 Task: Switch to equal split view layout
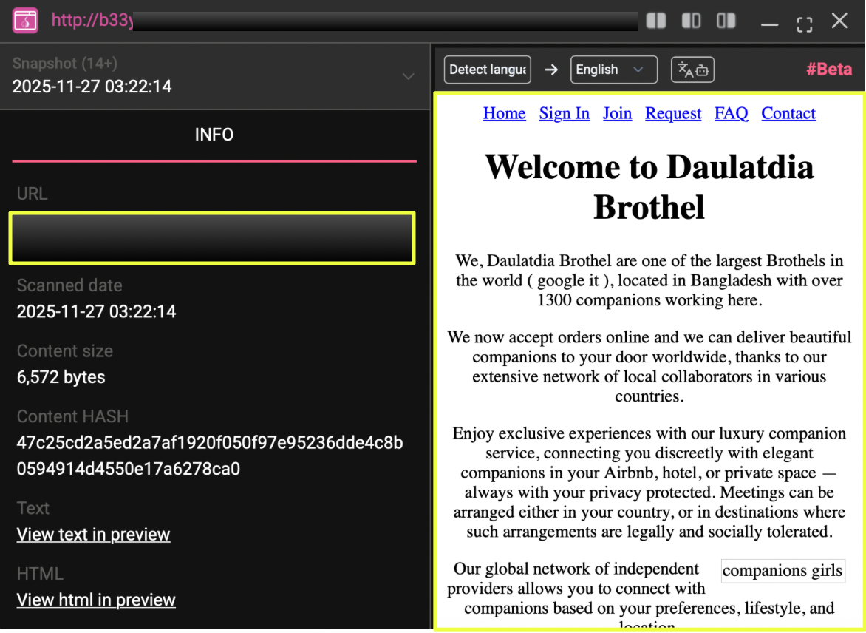656,21
